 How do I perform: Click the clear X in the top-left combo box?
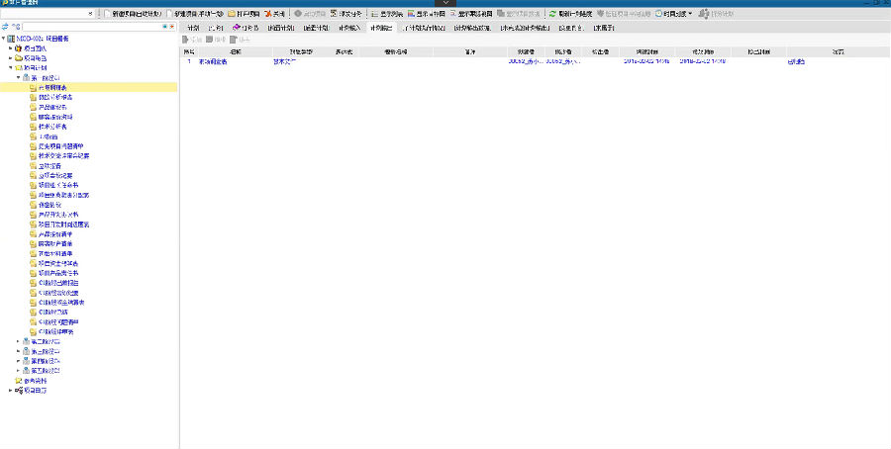(90, 13)
